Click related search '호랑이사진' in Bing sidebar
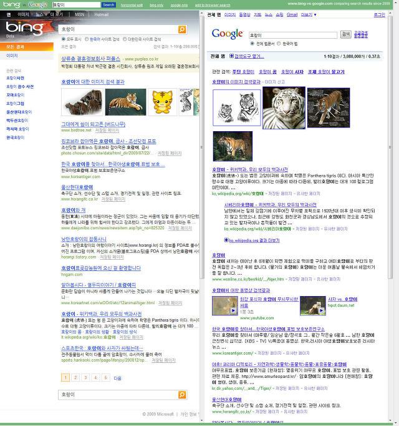 15,78
